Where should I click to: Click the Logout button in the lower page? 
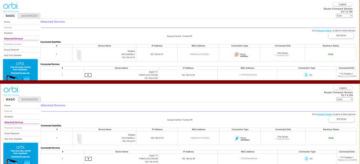tap(343, 88)
